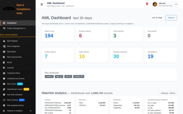This screenshot has height=114, width=183.
Task: Open Key Risk Indicators page
Action: coord(18,95)
